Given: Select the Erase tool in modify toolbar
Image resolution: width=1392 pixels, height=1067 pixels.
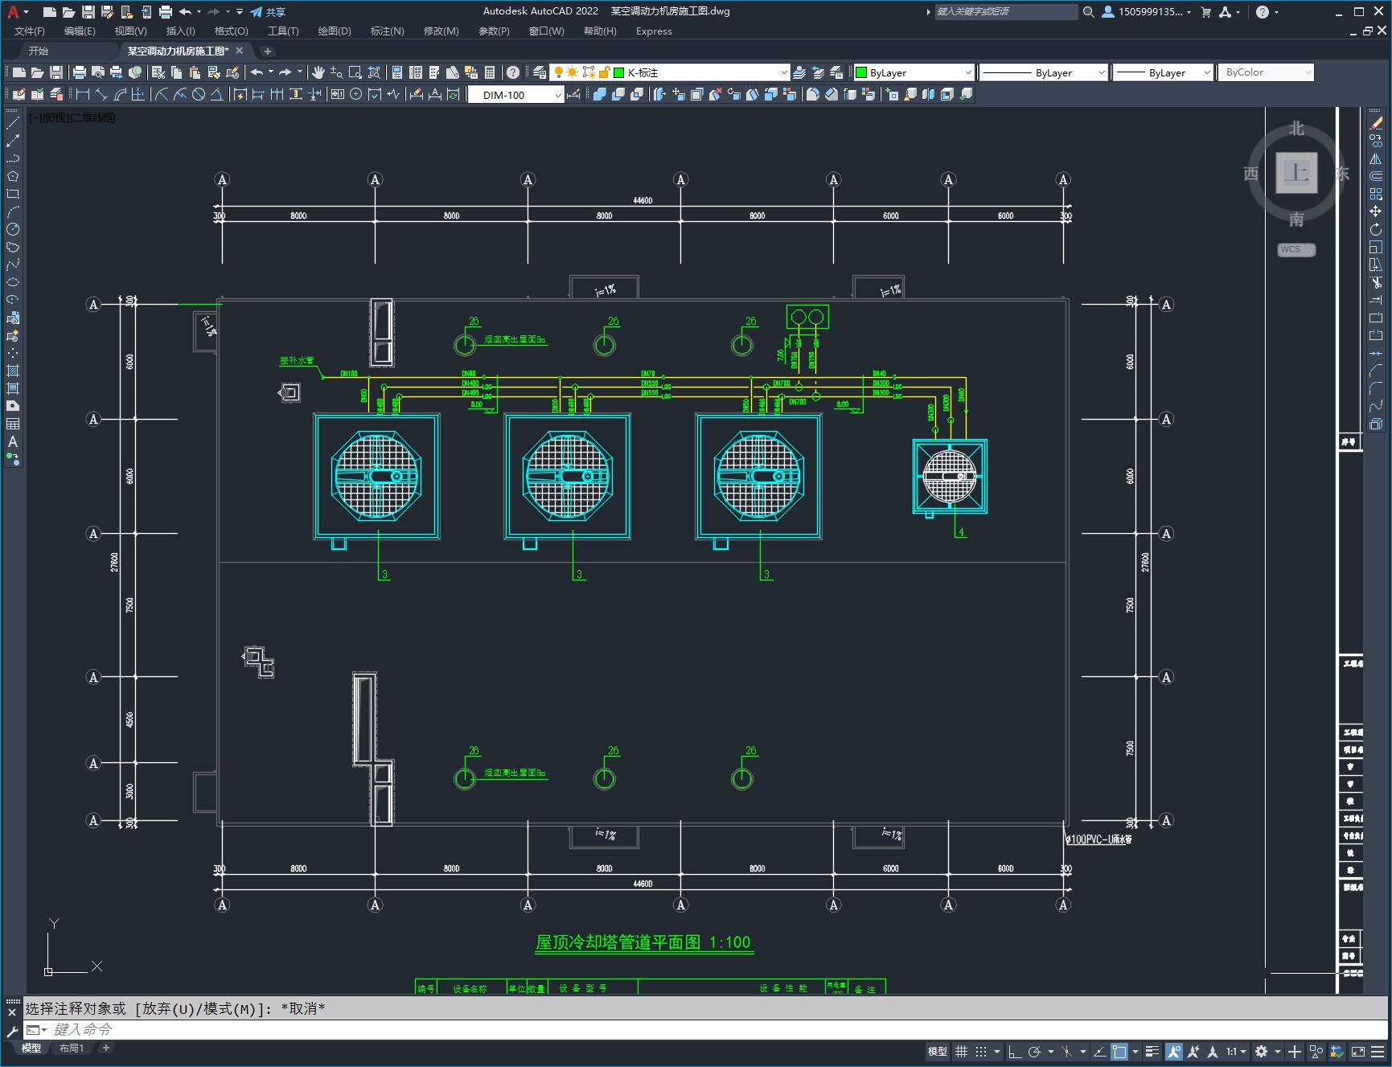Looking at the screenshot, I should coord(1376,123).
